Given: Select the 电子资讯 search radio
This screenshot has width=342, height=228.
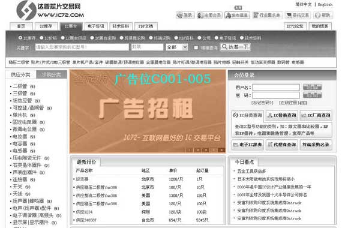Looking at the screenshot, I should [x=216, y=38].
